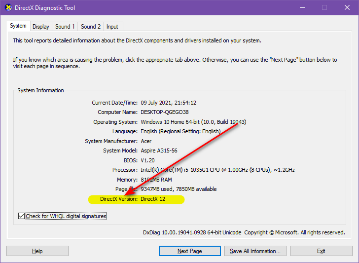Close the DirectX Diagnostic Tool window
The height and width of the screenshot is (263, 359).
coord(347,7)
